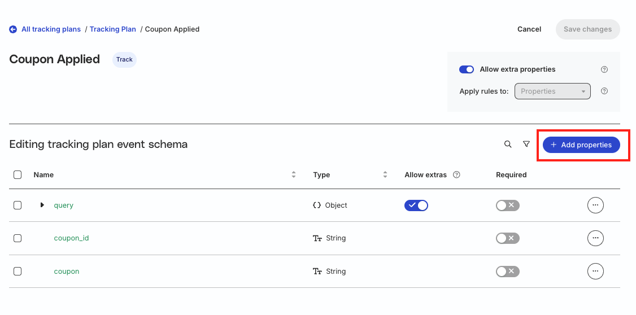
Task: Sort the table by Name column arrows
Action: point(294,175)
